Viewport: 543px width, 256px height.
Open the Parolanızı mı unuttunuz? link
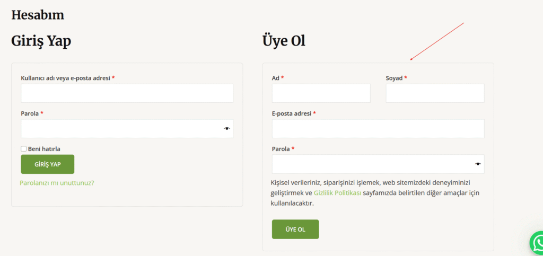click(57, 183)
